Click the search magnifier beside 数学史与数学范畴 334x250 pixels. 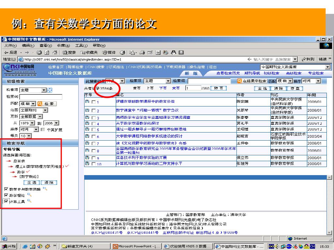[x=45, y=188]
